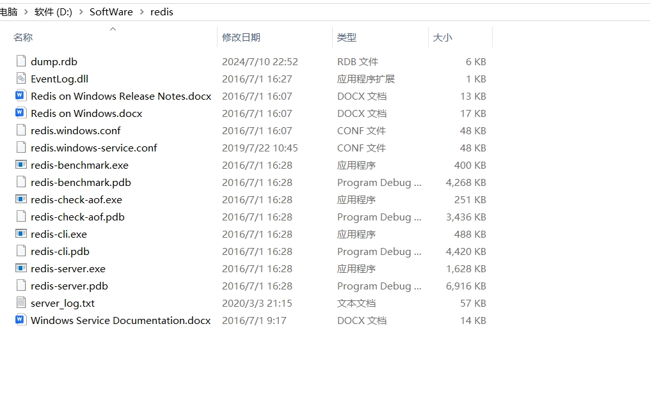Select the redis-server.pdb file name
The width and height of the screenshot is (650, 393).
[69, 286]
